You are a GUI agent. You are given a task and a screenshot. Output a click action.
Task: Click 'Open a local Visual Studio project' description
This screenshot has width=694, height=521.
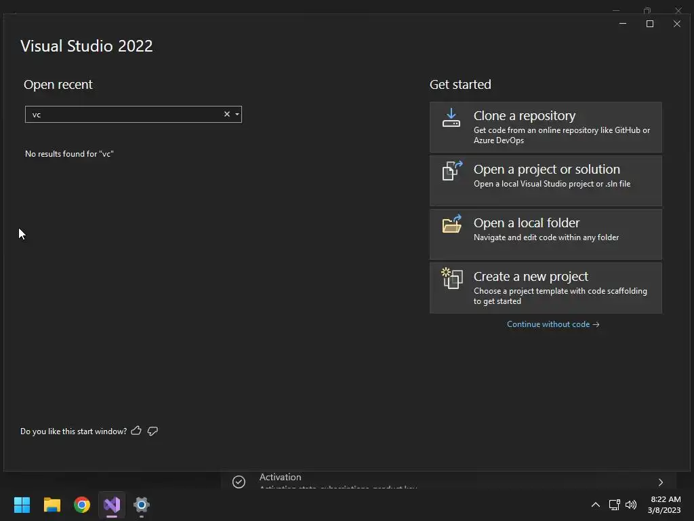coord(552,184)
